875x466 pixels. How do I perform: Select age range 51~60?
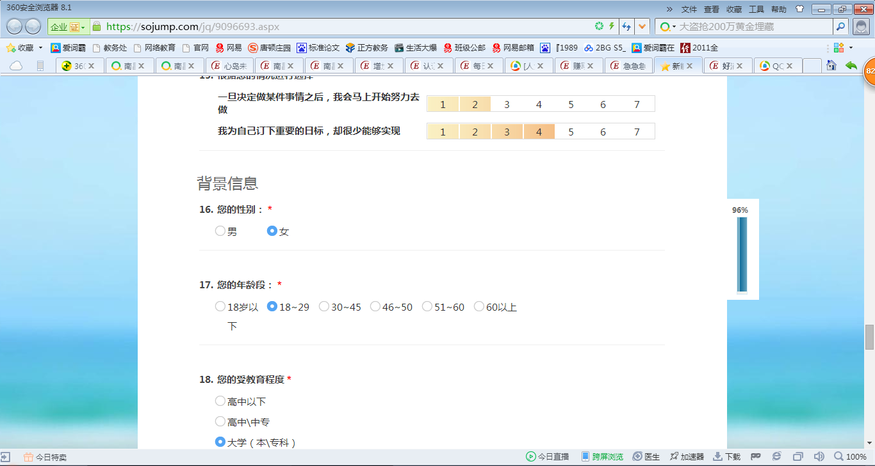point(427,306)
